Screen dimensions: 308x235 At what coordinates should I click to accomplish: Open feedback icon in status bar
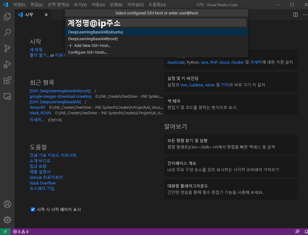point(297,232)
